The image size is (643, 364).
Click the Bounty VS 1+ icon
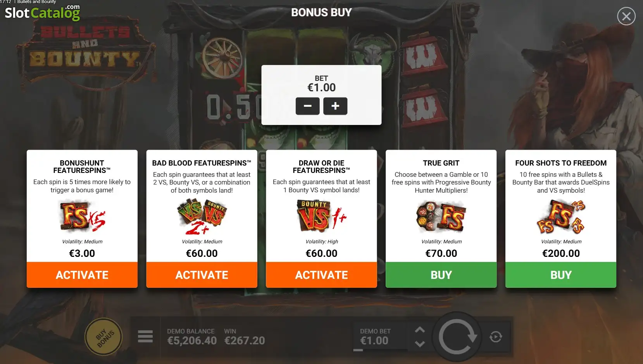321,216
